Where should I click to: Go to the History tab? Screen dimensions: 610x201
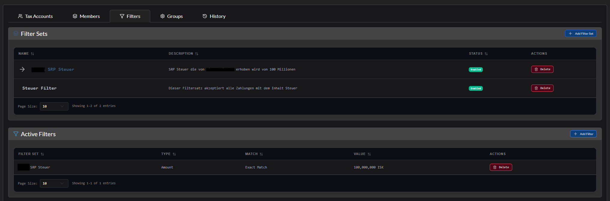pyautogui.click(x=214, y=16)
